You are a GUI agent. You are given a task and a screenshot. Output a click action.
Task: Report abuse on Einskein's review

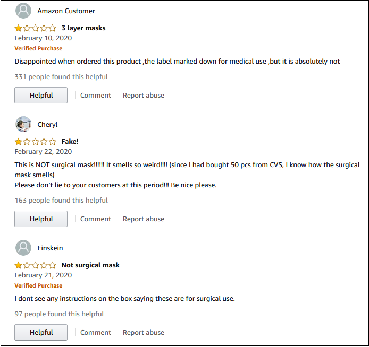coord(144,333)
